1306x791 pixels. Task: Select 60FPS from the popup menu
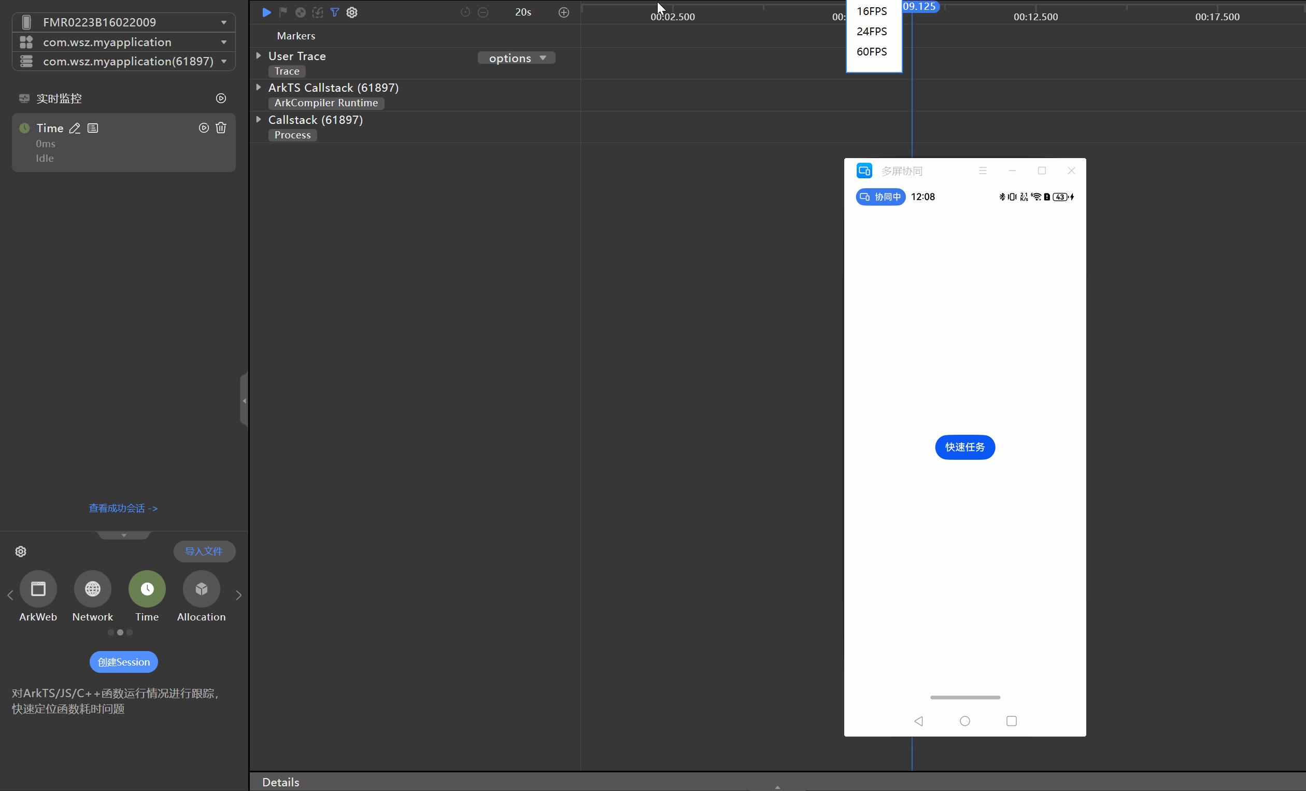871,51
